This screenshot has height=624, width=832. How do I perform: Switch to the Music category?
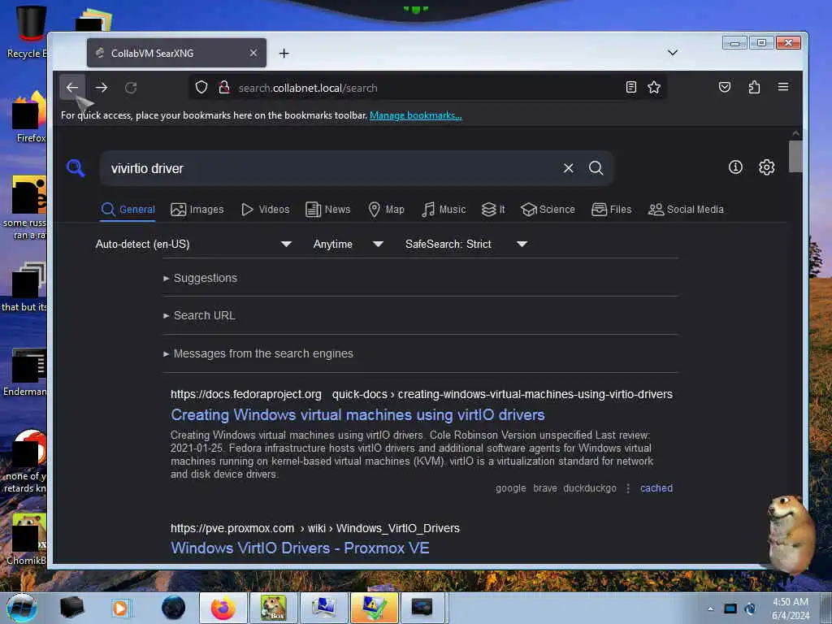pos(444,210)
